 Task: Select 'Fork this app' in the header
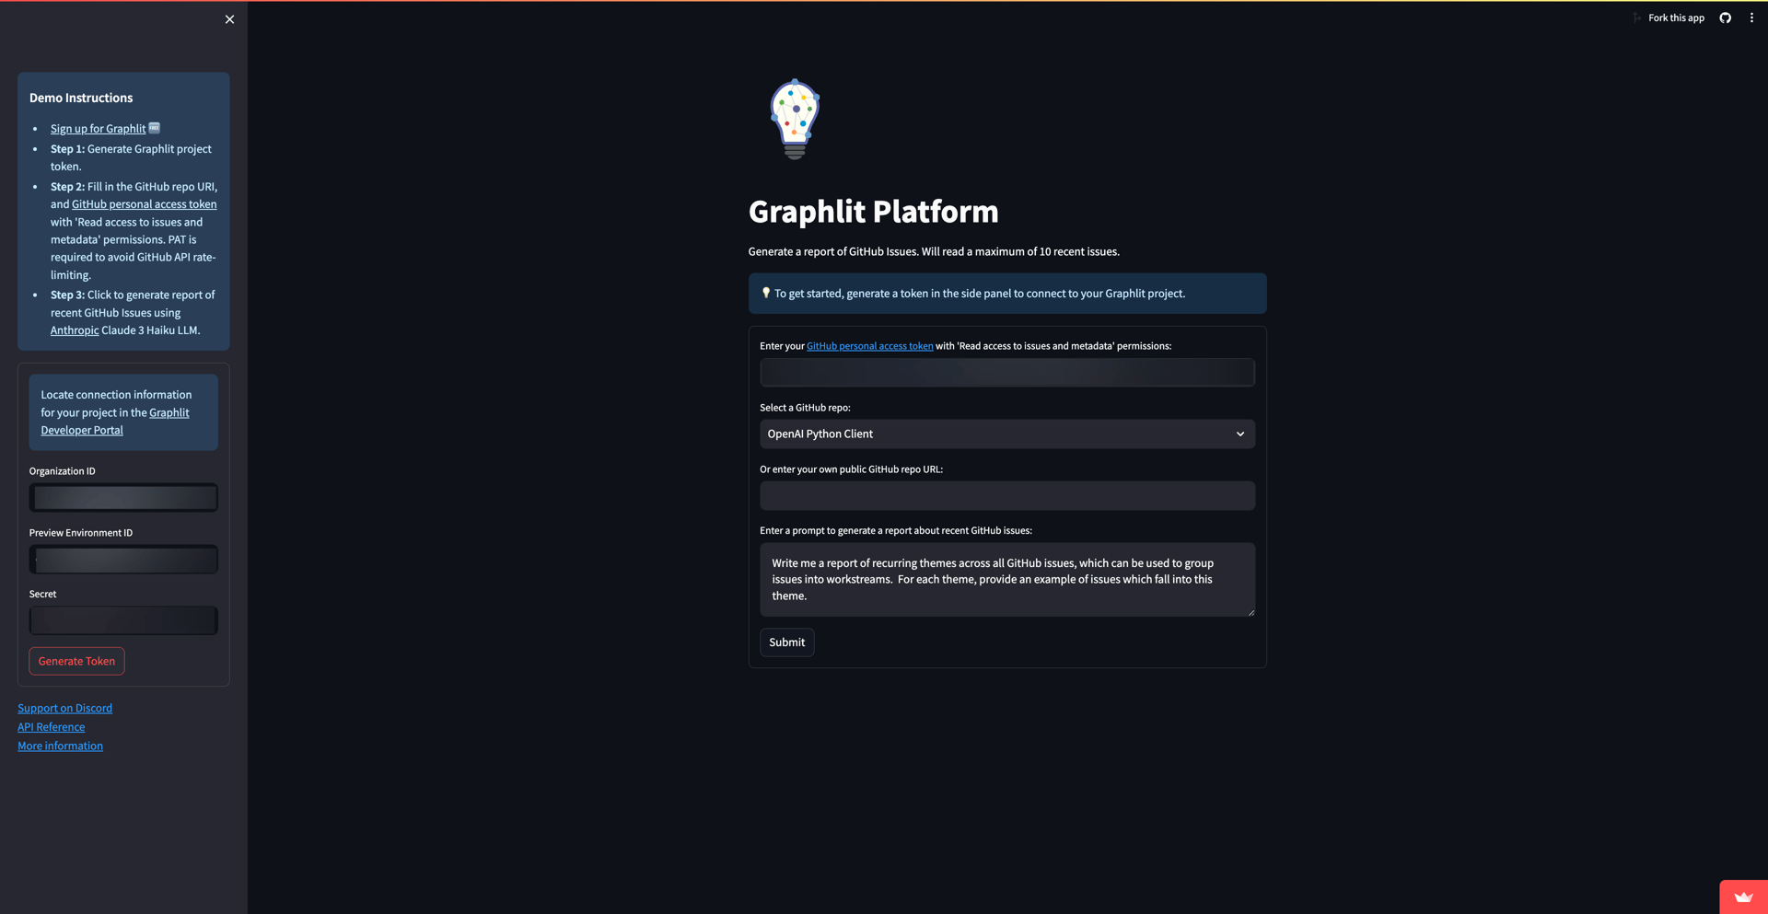[1675, 17]
